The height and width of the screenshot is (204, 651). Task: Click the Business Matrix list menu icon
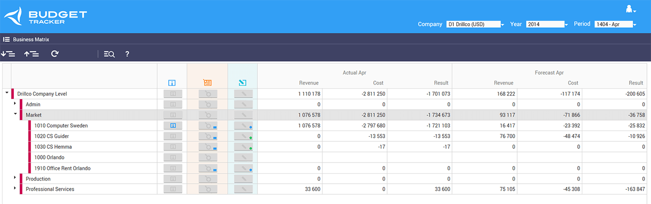[7, 39]
